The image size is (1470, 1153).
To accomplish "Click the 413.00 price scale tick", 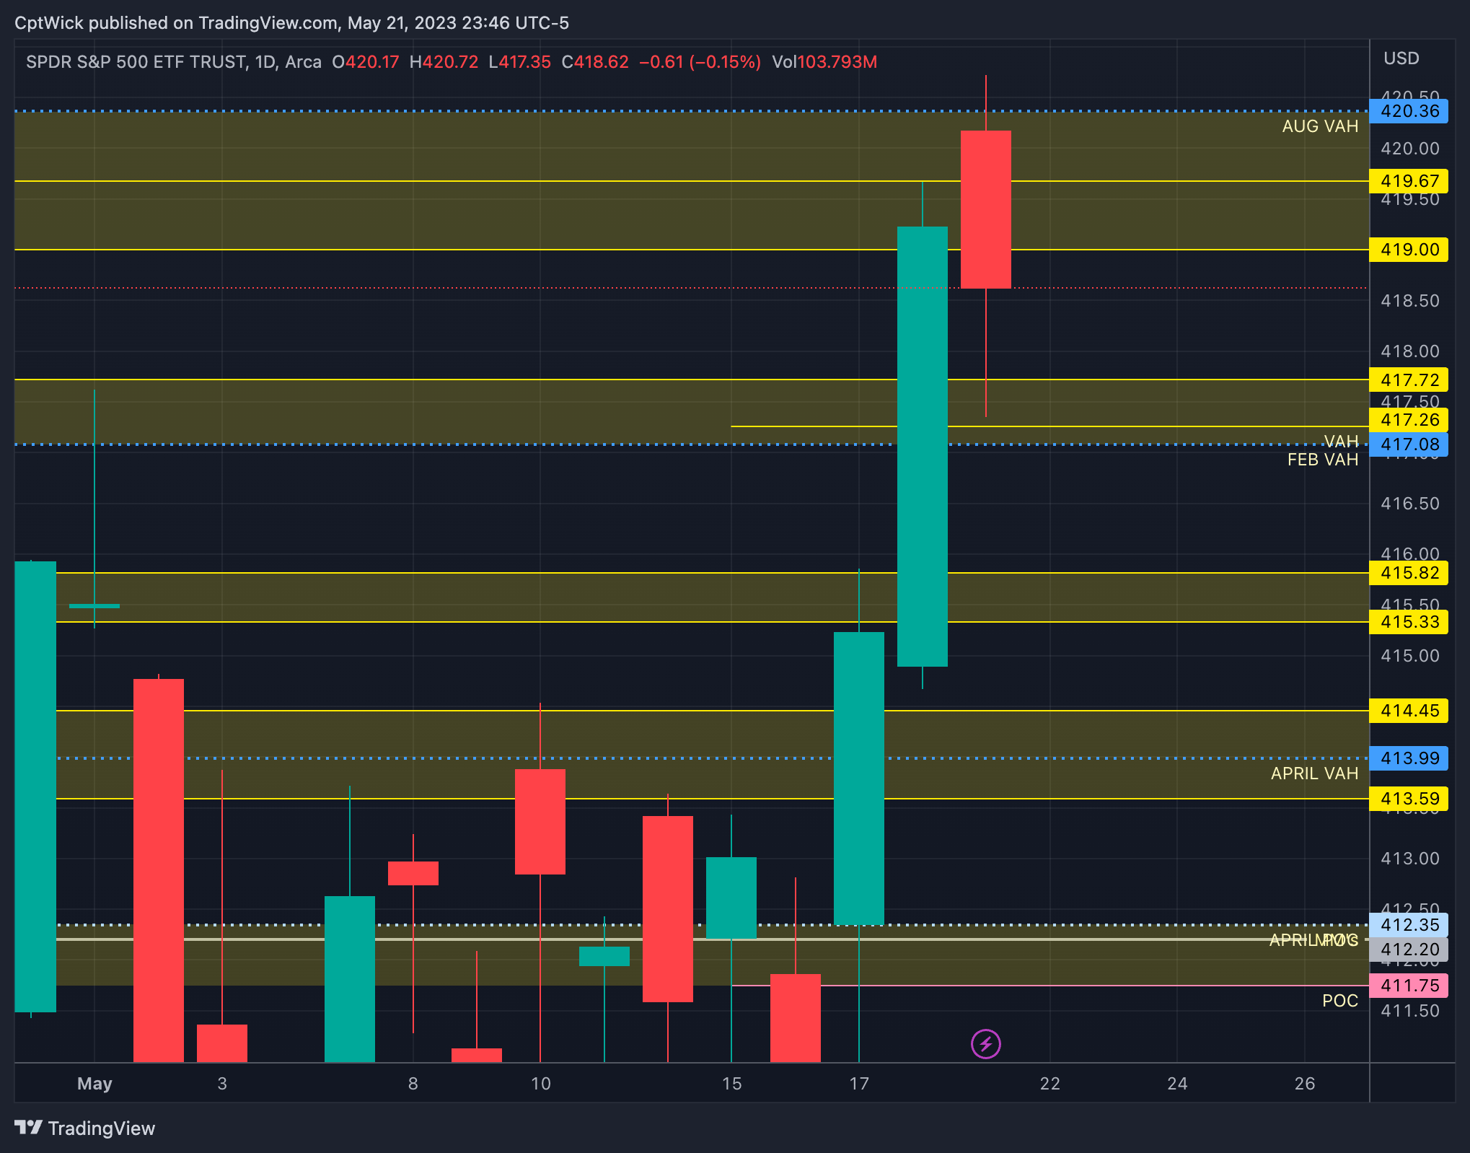I will tap(1409, 859).
